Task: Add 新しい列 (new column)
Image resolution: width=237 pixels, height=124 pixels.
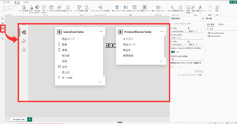Action: point(126,8)
